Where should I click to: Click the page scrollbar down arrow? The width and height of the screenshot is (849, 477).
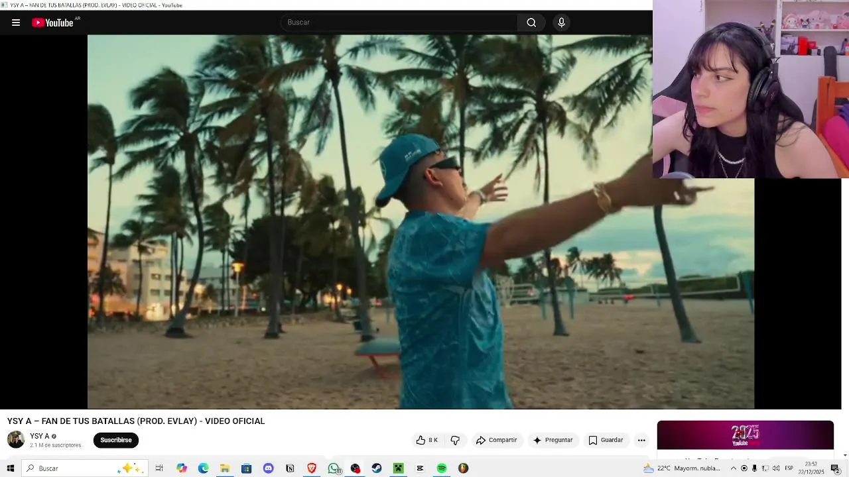[845, 455]
